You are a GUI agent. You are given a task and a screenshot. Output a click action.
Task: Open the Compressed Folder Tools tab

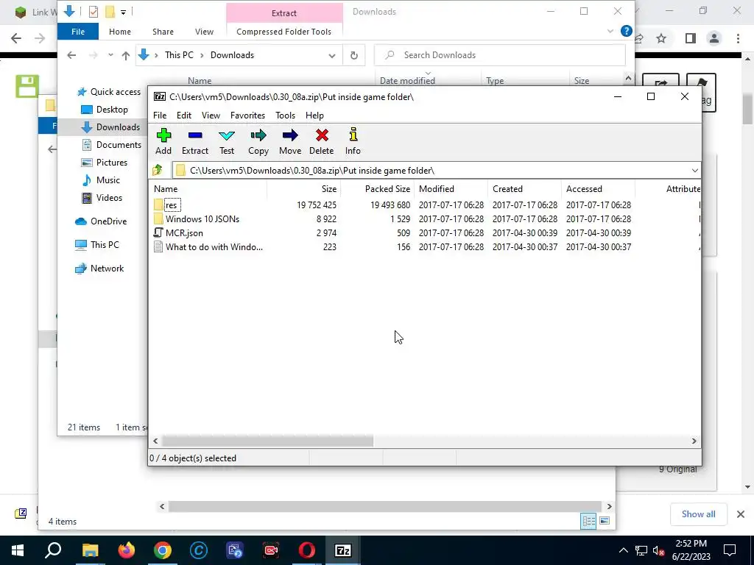coord(283,32)
